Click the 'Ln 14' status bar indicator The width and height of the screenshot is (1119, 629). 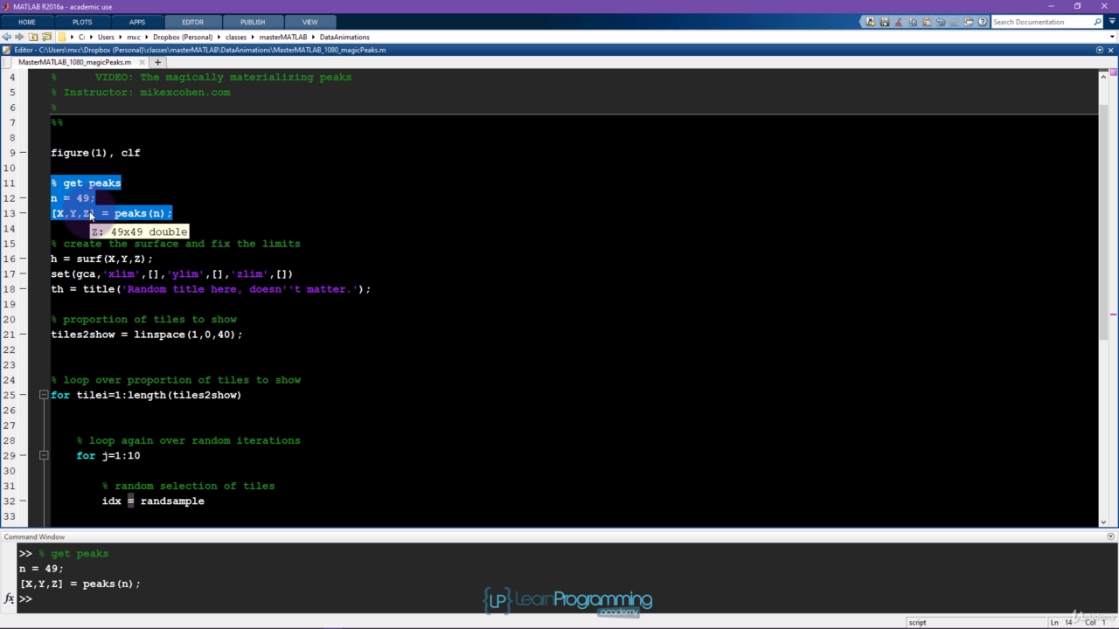(x=1061, y=622)
